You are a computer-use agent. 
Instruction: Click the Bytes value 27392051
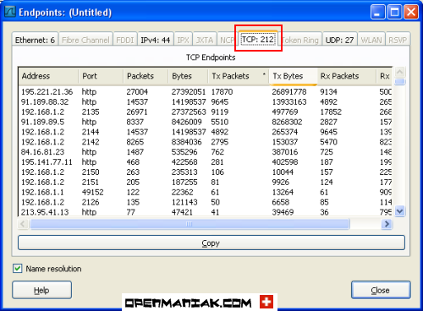189,92
